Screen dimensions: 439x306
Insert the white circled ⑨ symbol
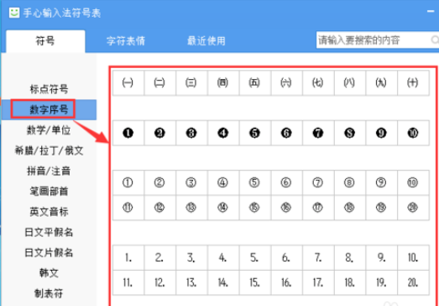click(381, 182)
